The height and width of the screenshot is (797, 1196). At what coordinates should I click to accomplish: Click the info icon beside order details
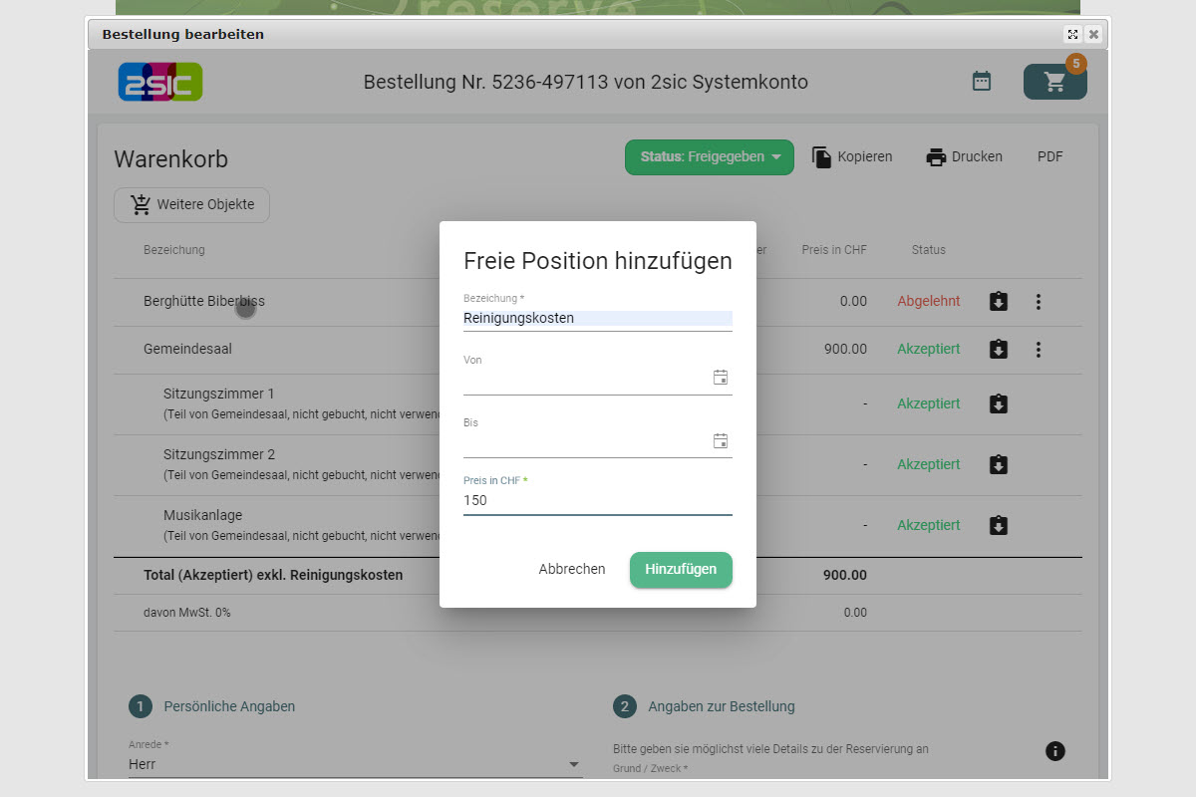tap(1055, 751)
